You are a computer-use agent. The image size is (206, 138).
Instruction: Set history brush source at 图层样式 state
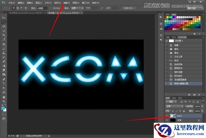click(x=167, y=68)
